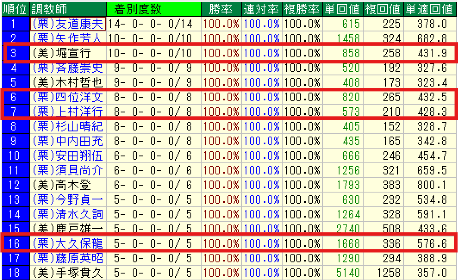Open trainer link (栗)藤原英昭
Image resolution: width=458 pixels, height=280 pixels.
(68, 258)
